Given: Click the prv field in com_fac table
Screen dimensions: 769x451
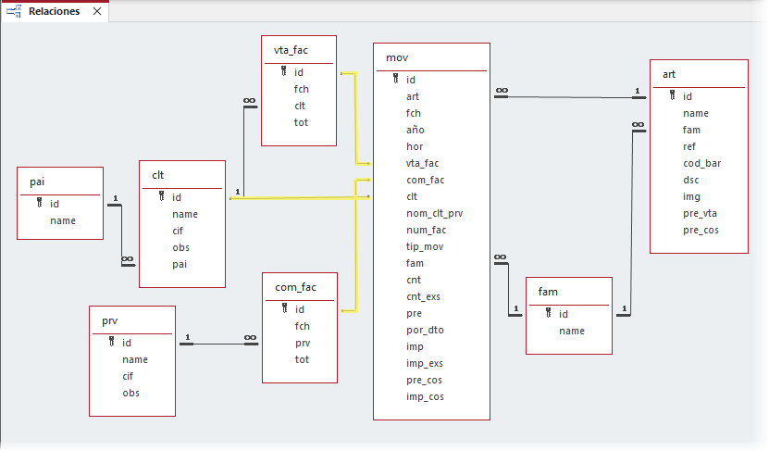Looking at the screenshot, I should 303,343.
